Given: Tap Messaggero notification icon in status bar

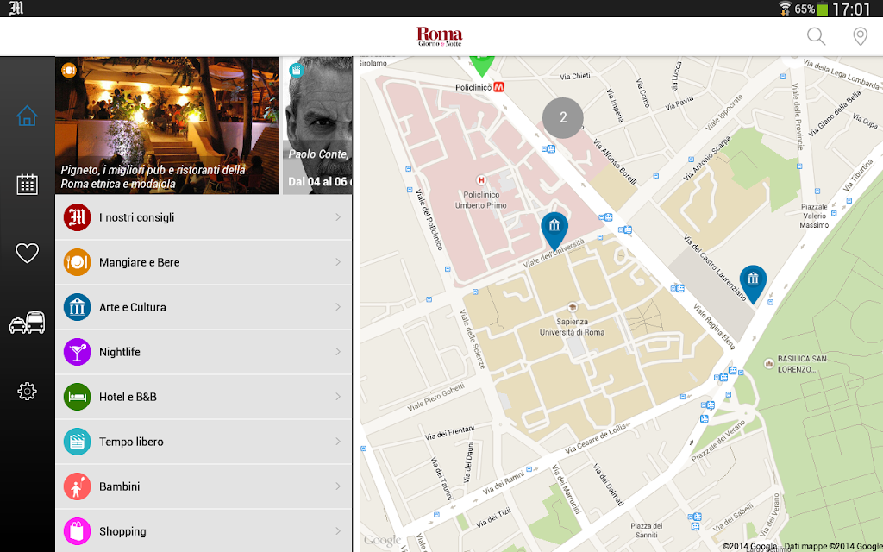Looking at the screenshot, I should [16, 9].
